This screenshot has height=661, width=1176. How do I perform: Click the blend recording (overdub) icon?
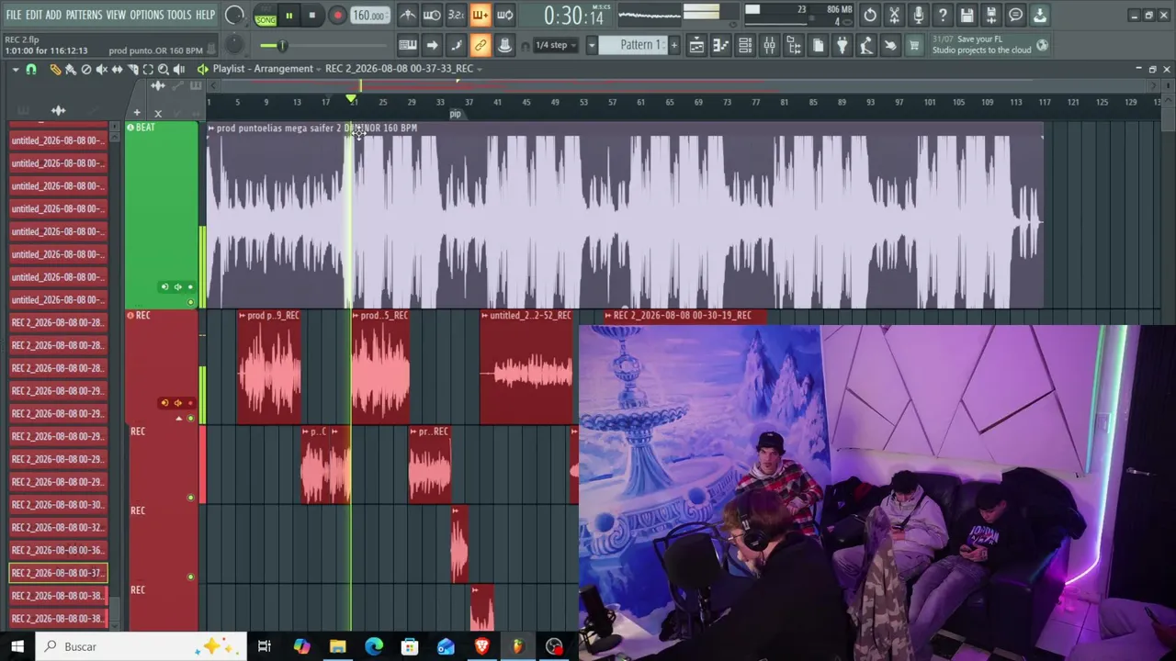click(x=480, y=15)
